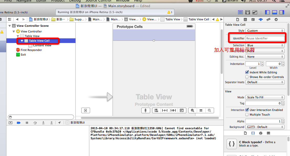Click the Tag value stepper
290x156 pixels.
click(283, 103)
